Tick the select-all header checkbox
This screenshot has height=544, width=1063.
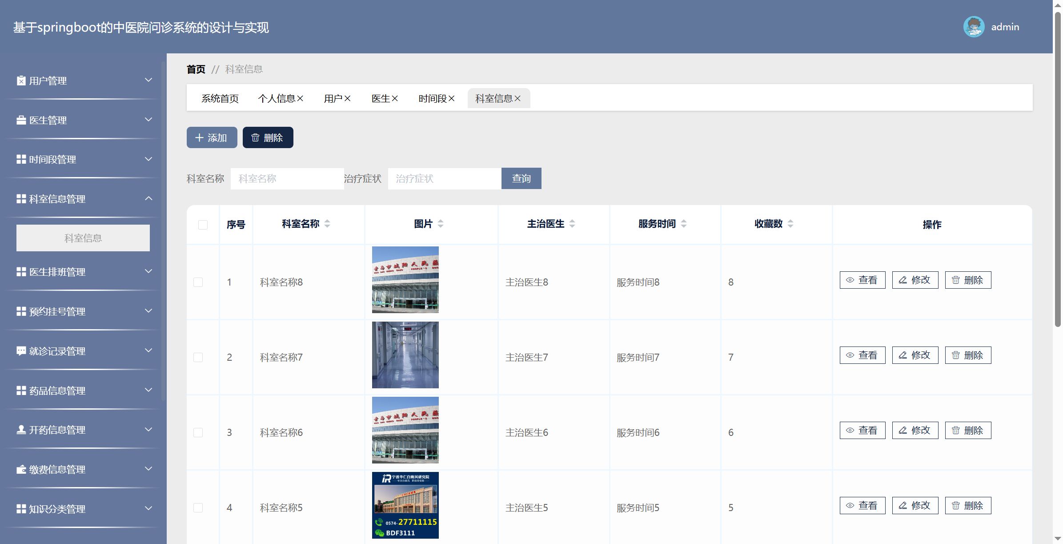203,225
